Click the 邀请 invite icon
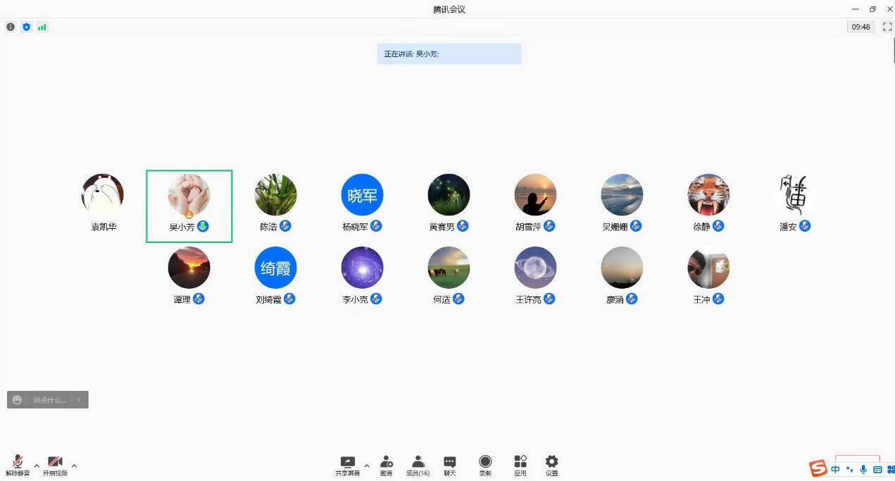This screenshot has height=481, width=895. tap(387, 463)
